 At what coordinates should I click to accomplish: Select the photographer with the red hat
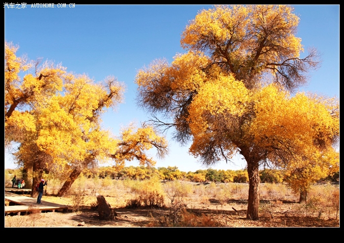pyautogui.click(x=41, y=191)
